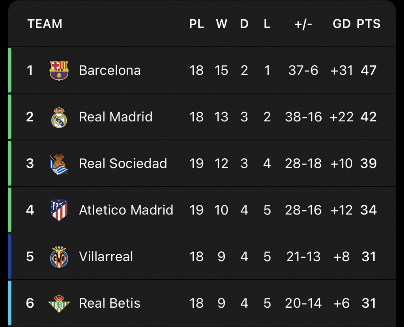Click Barcelona's 47 points value
The width and height of the screenshot is (404, 327).
click(368, 70)
